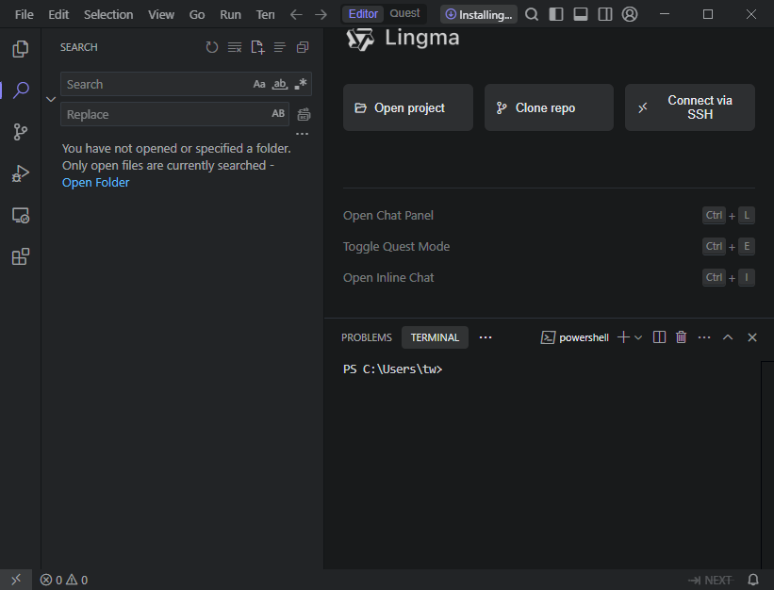Viewport: 774px width, 590px height.
Task: Open the Run menu
Action: coord(231,14)
